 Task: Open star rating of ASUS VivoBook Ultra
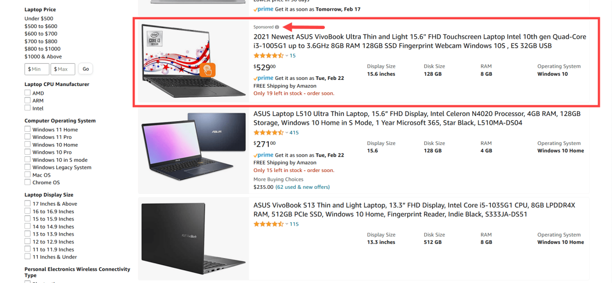click(x=268, y=55)
